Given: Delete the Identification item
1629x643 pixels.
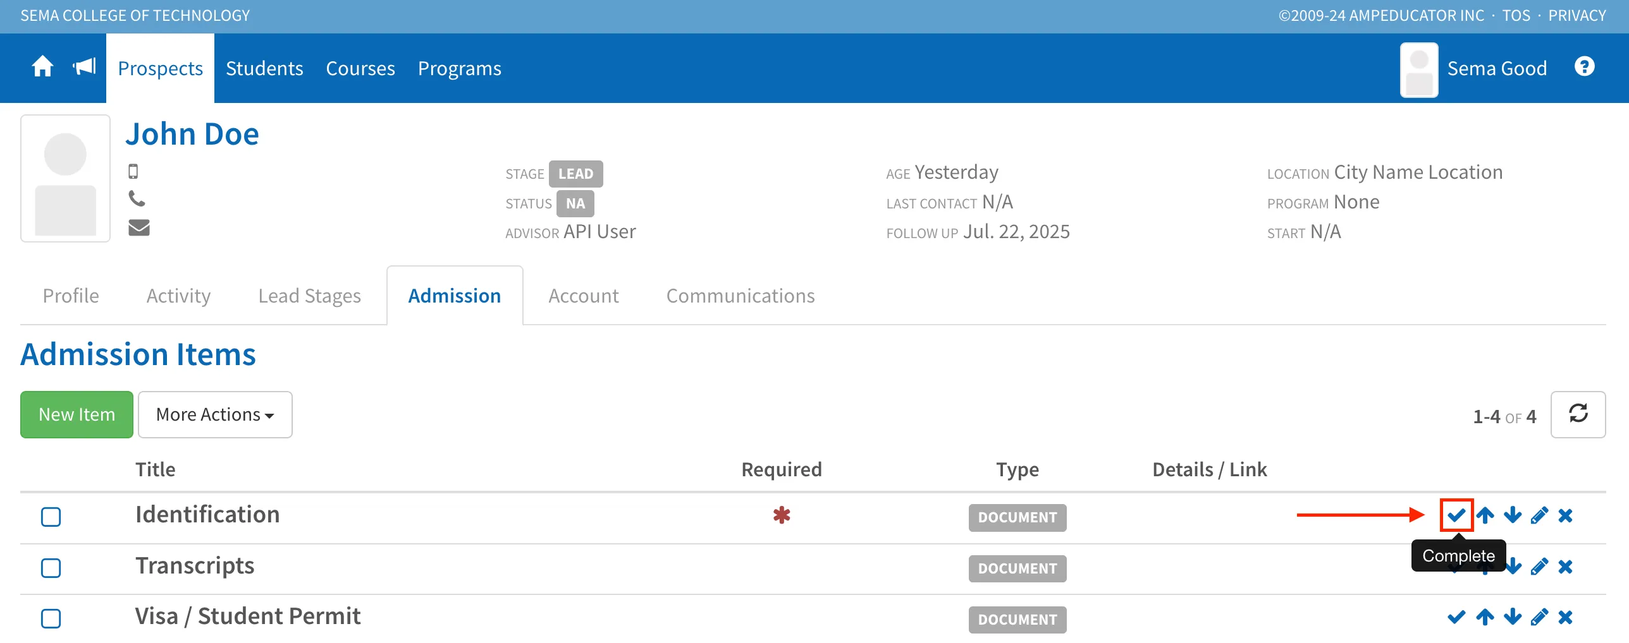Looking at the screenshot, I should click(x=1565, y=515).
